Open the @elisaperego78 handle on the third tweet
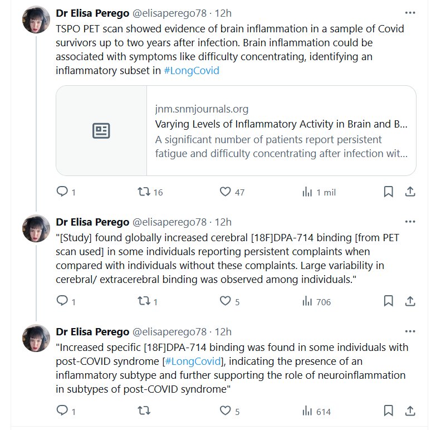 [x=169, y=332]
